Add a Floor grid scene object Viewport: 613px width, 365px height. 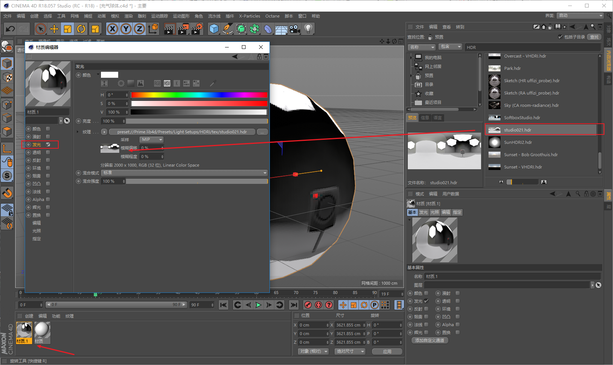(x=281, y=29)
